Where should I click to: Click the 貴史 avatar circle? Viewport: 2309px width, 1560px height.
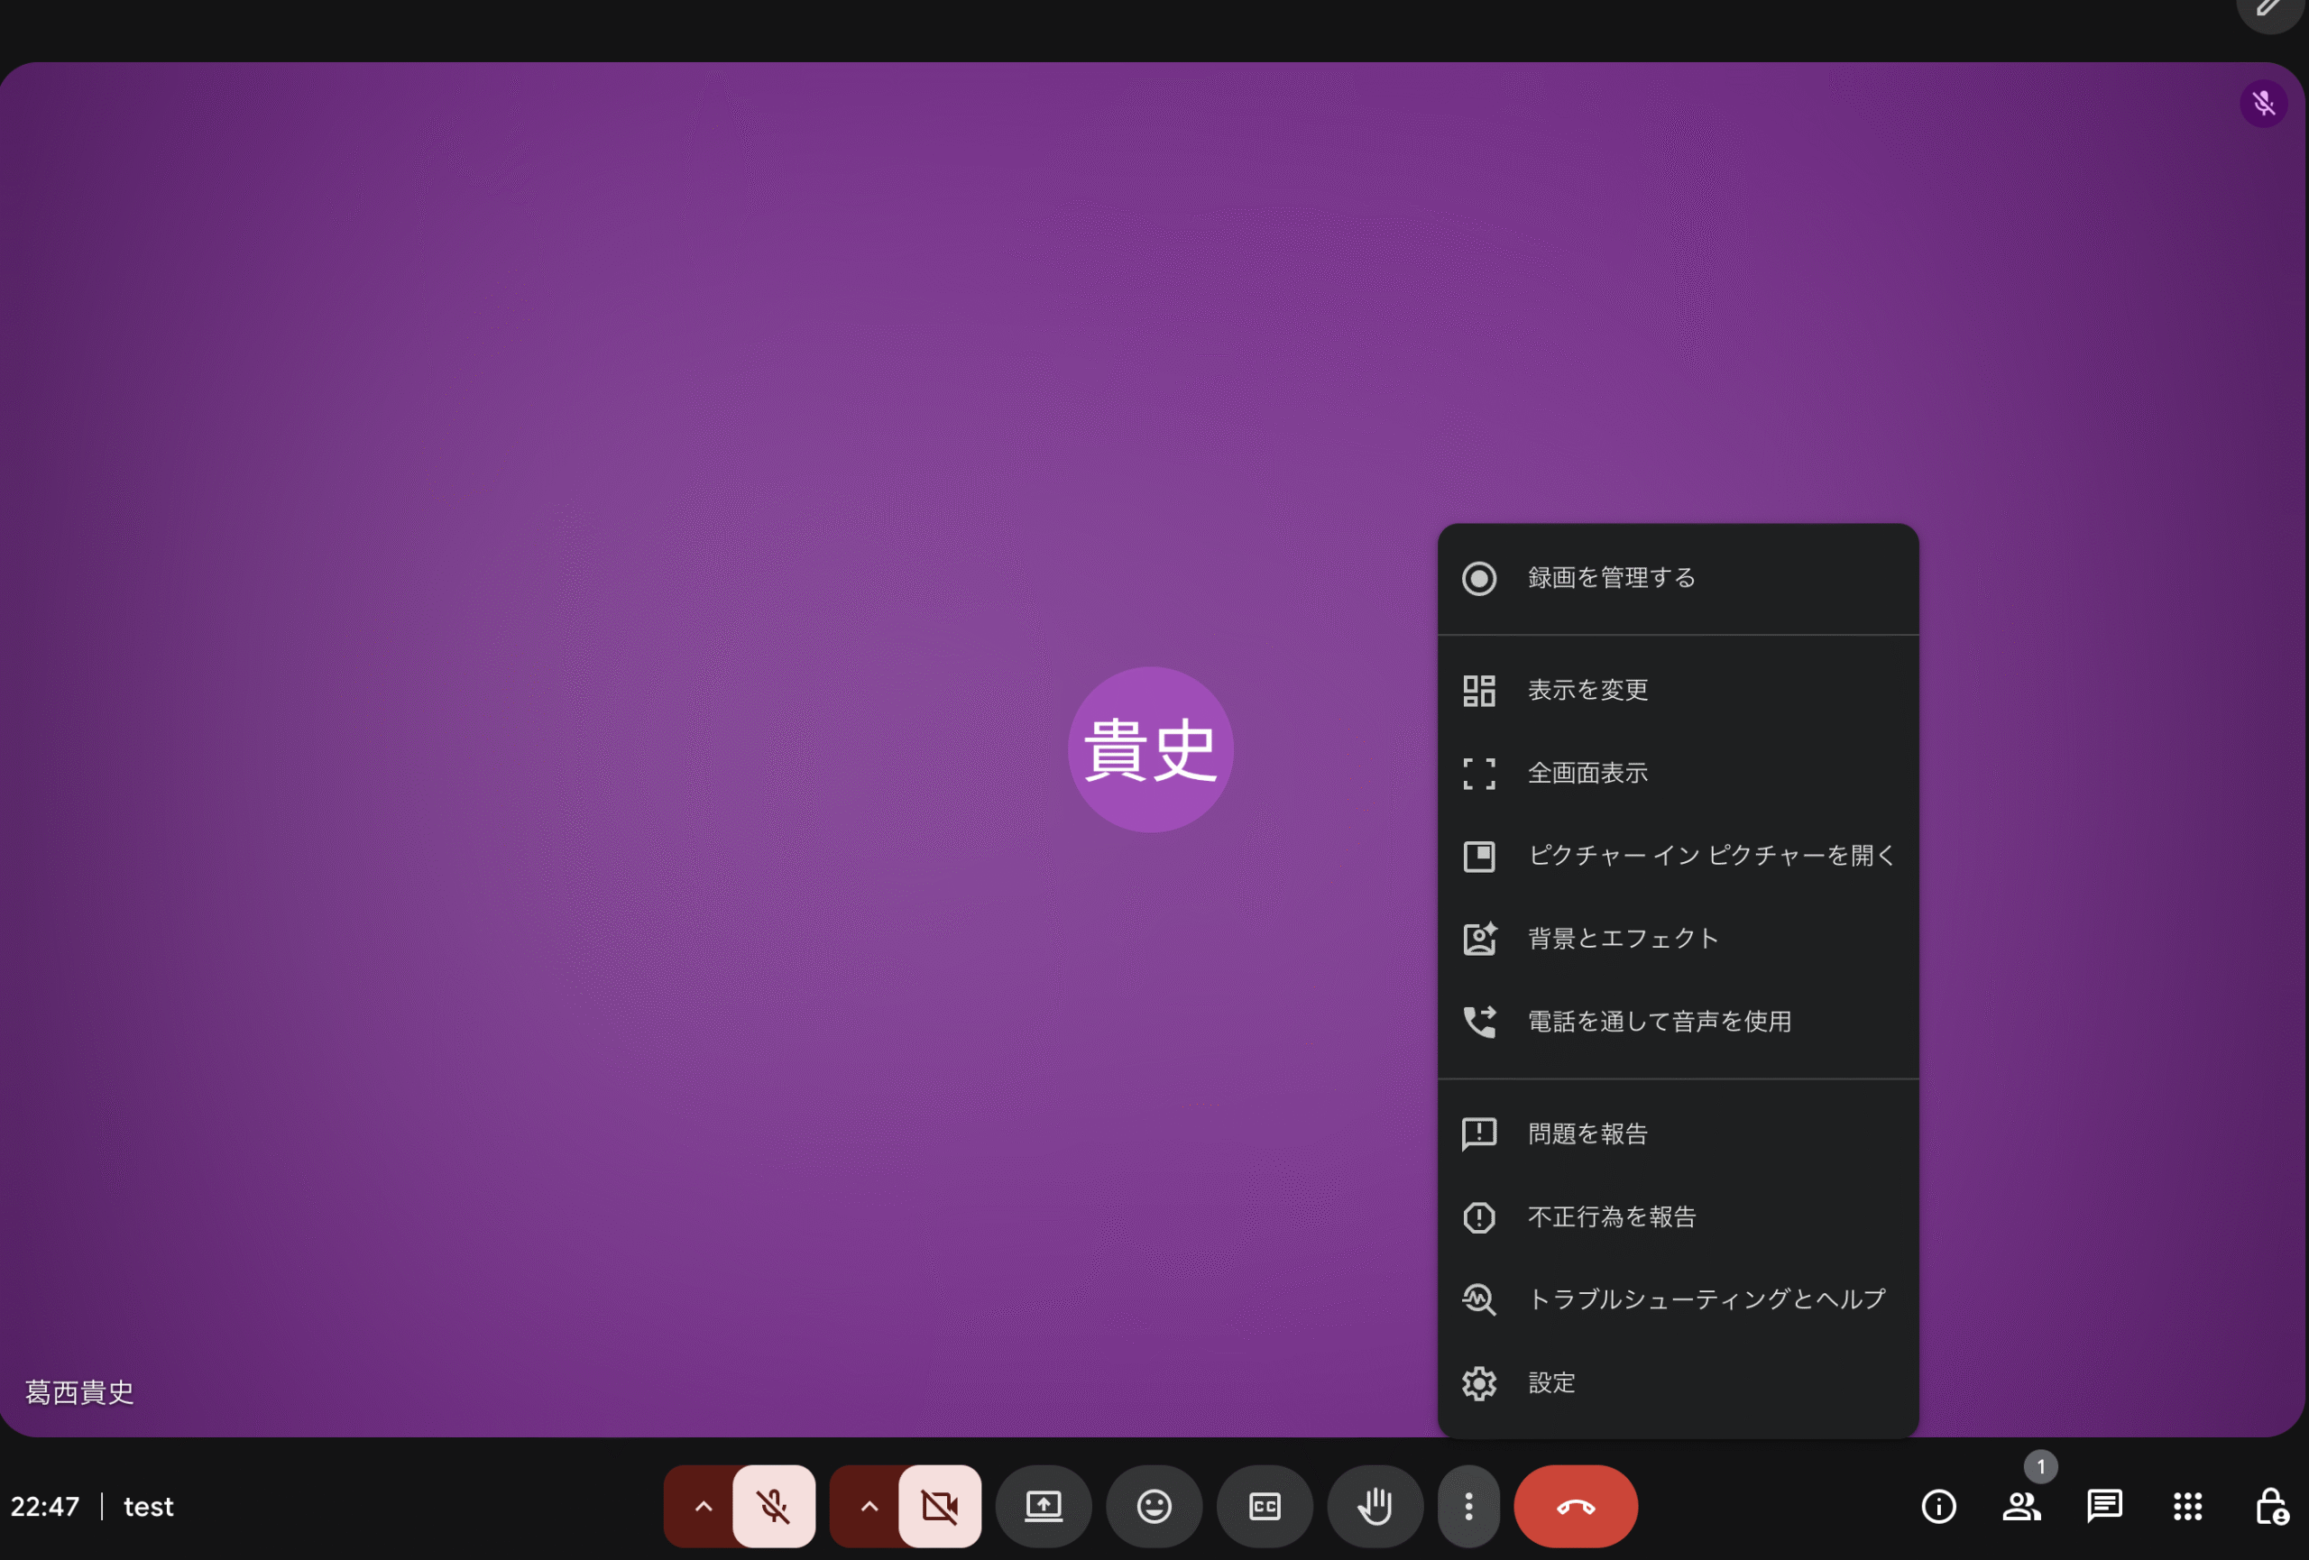pos(1151,749)
